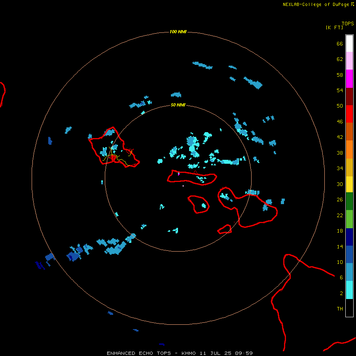Click the "10" legend value
This screenshot has height=356, width=356.
click(340, 262)
